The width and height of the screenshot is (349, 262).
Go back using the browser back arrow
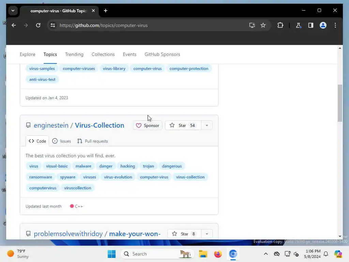(x=14, y=25)
